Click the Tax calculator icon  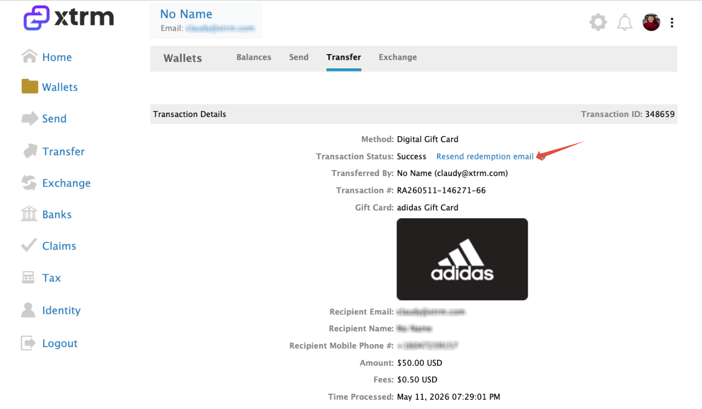[28, 278]
